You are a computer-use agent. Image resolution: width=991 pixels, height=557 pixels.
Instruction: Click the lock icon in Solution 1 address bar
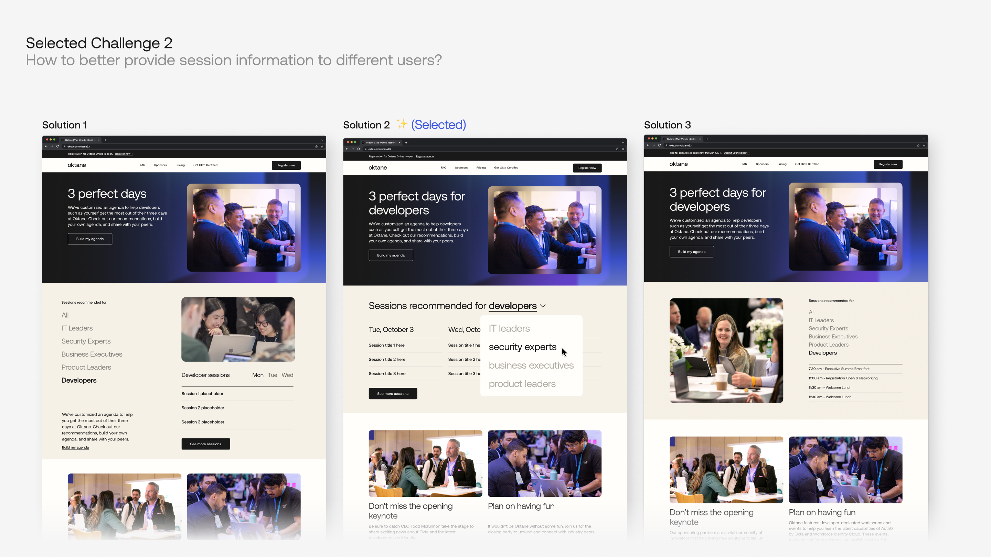65,146
